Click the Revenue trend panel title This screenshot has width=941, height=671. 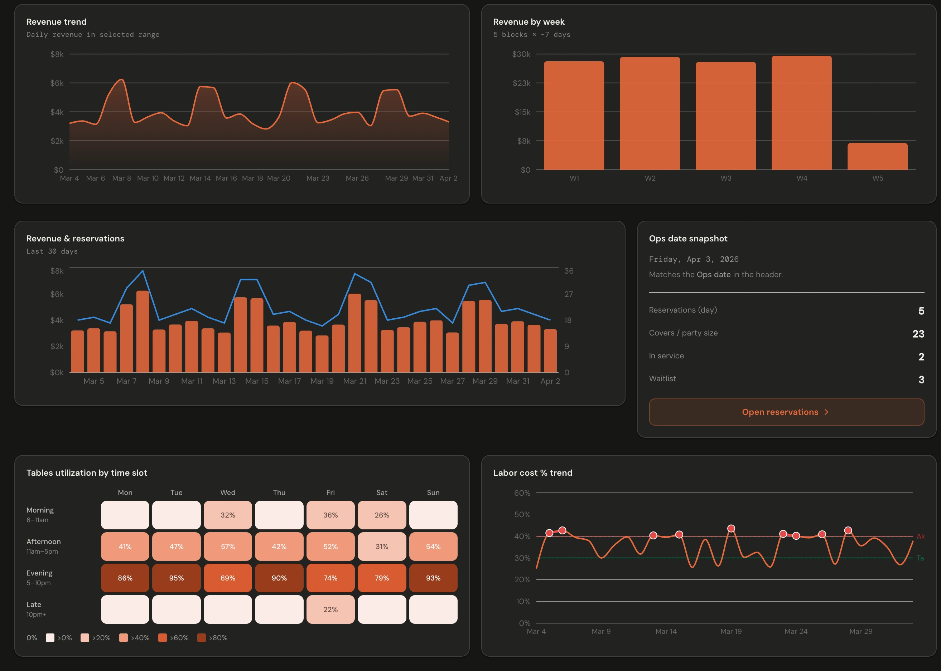tap(57, 21)
